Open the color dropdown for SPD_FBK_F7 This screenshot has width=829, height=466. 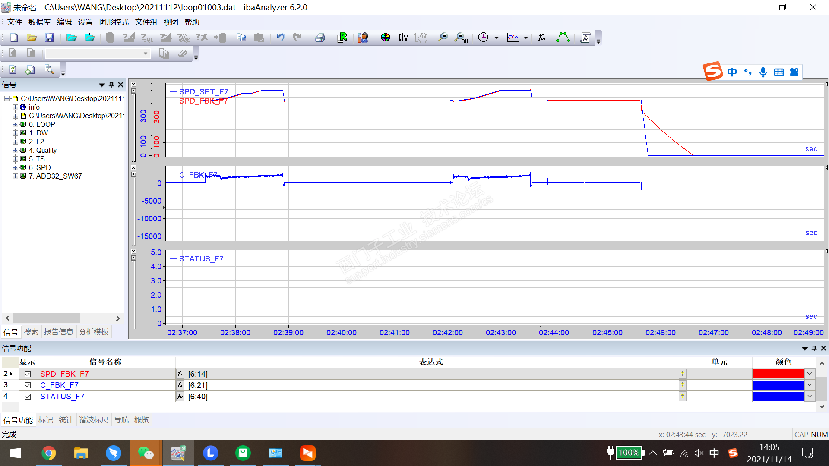click(810, 374)
